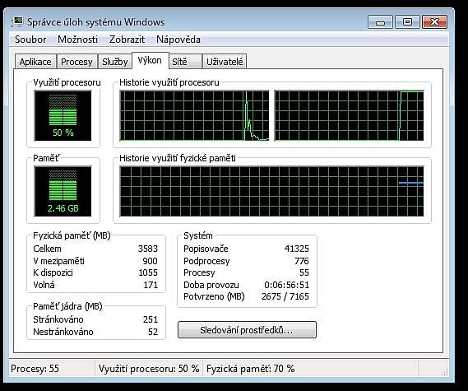Click the 2.46 GB memory gauge
468x391 pixels.
[63, 191]
